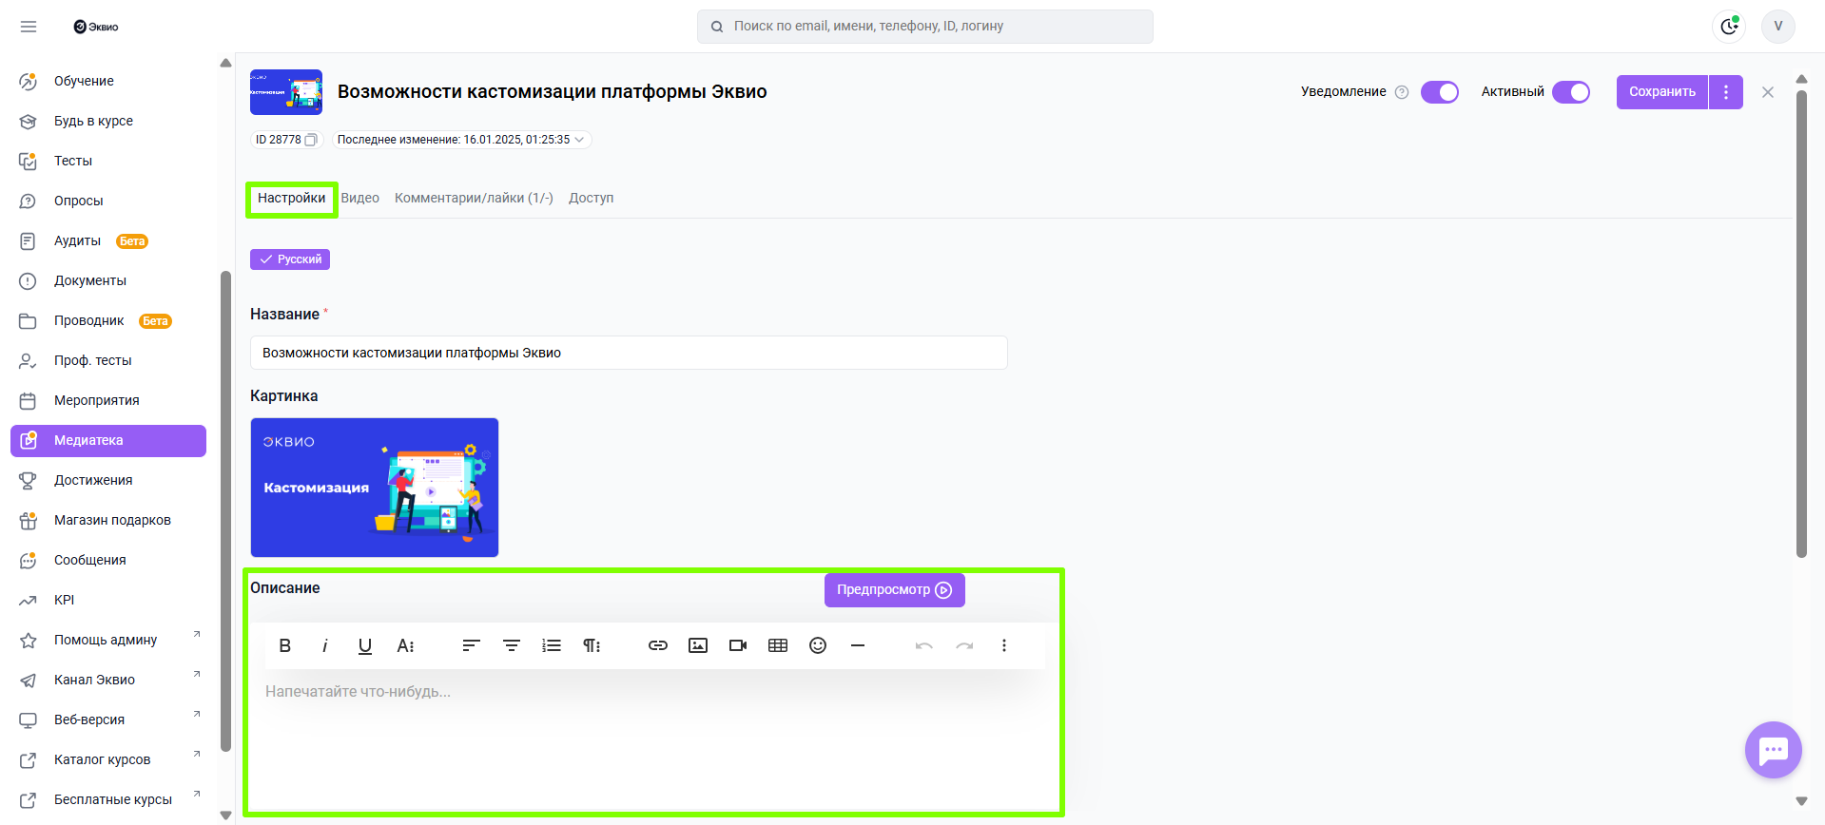
Task: Click the Кастомизация cover image thumbnail
Action: pyautogui.click(x=374, y=488)
